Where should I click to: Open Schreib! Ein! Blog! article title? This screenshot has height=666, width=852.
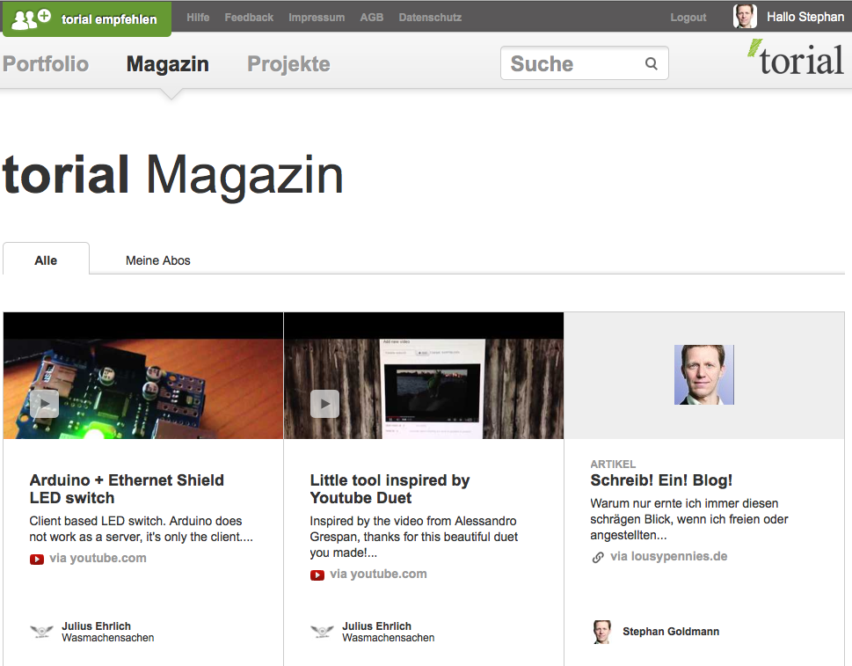point(661,480)
